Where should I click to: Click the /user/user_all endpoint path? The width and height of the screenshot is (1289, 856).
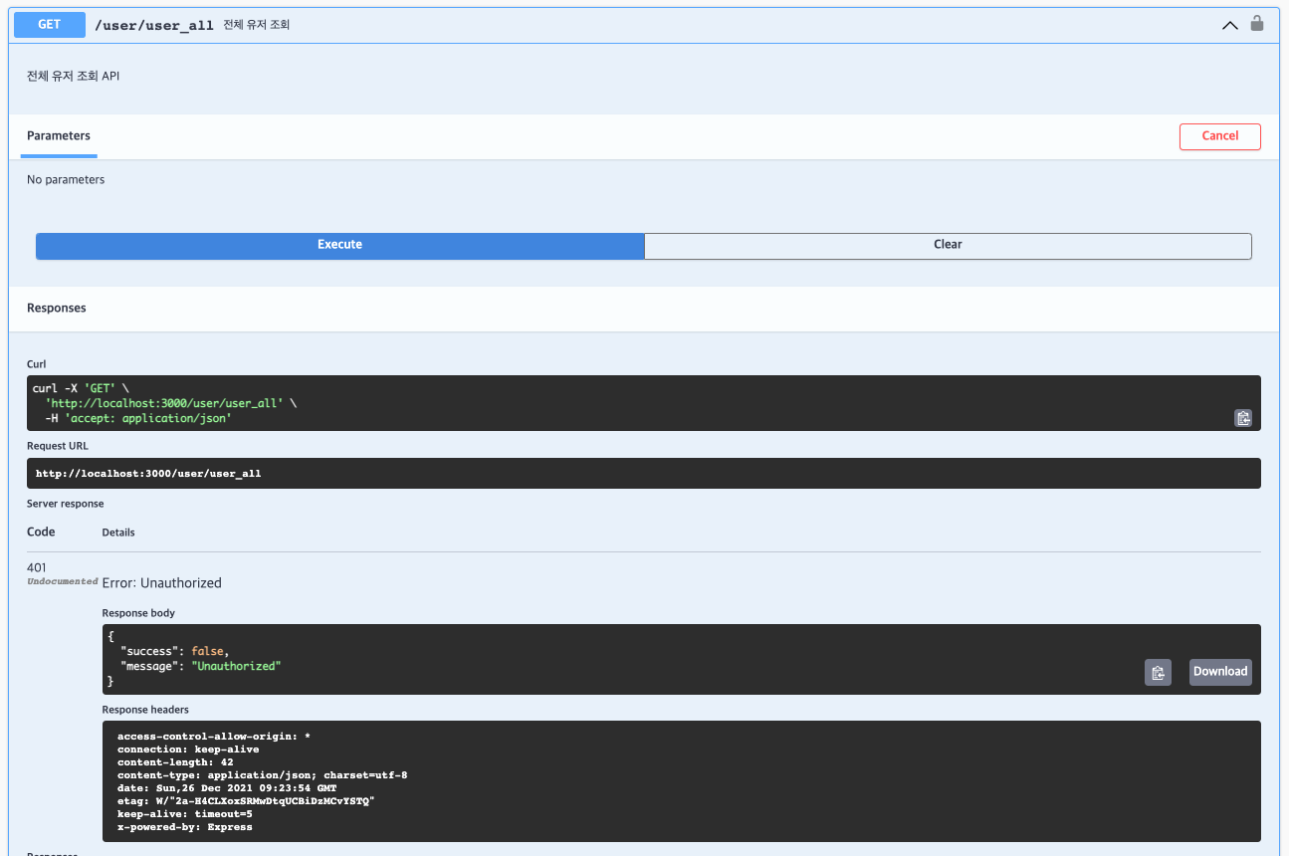[x=154, y=26]
